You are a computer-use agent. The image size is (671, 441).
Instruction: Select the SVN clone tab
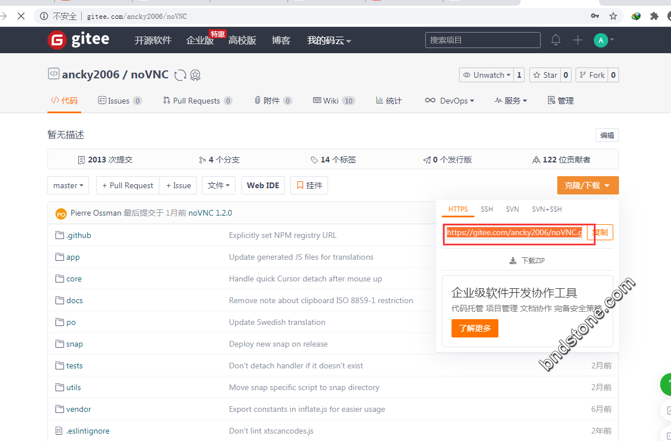512,209
